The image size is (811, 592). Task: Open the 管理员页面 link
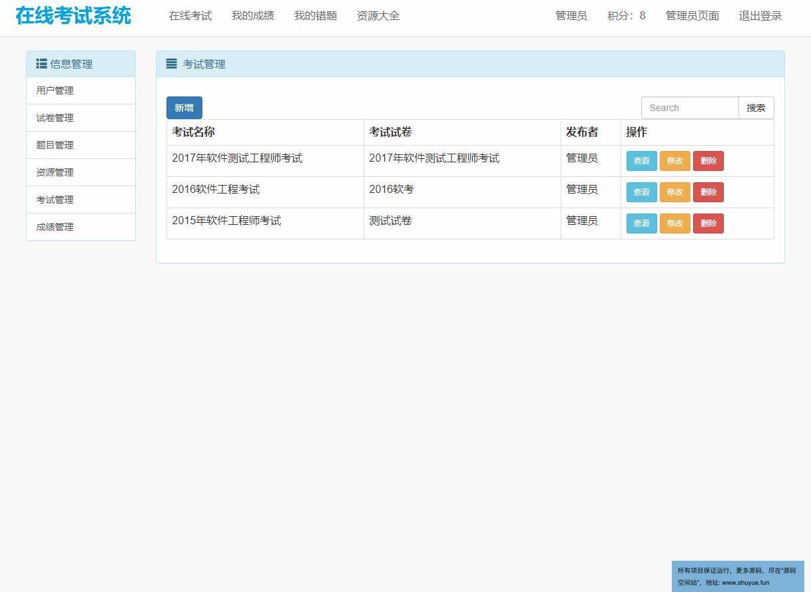click(x=692, y=16)
